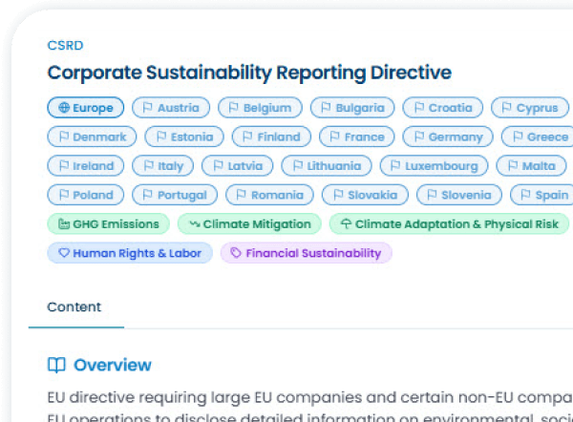573x422 pixels.
Task: Choose the Italy tag
Action: [163, 165]
